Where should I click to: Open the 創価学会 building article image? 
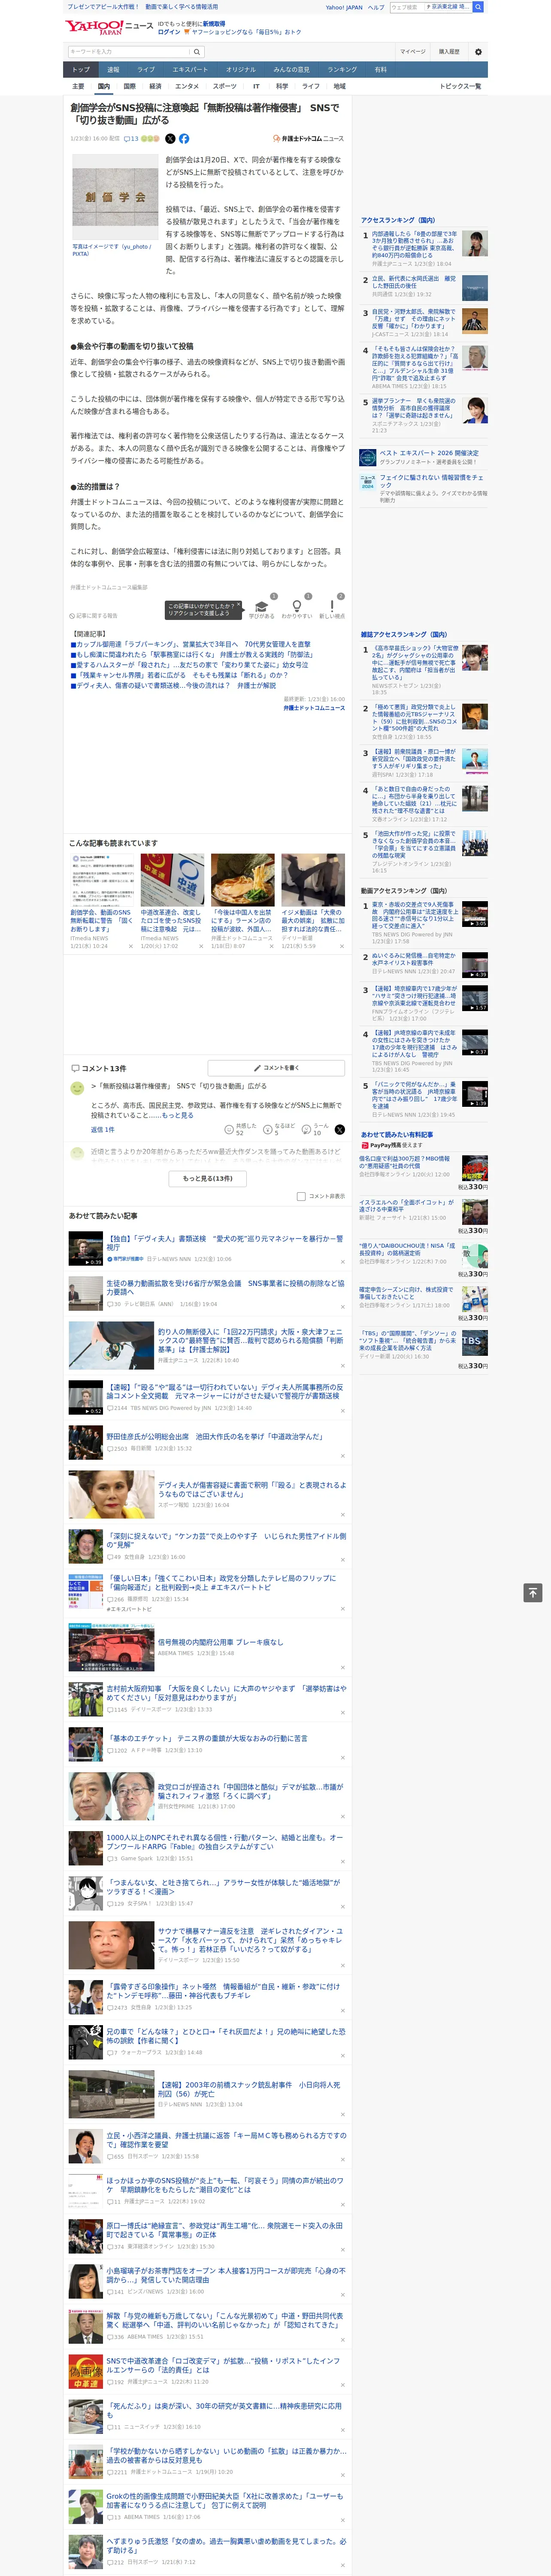(x=114, y=196)
